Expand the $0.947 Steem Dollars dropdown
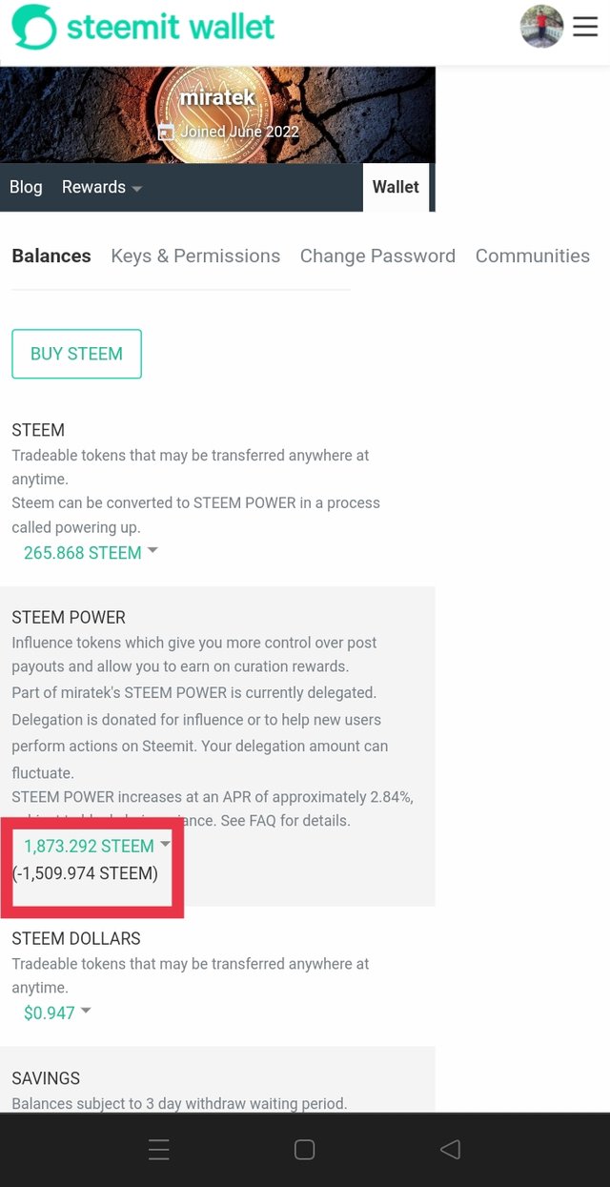The width and height of the screenshot is (610, 1187). tap(57, 1013)
